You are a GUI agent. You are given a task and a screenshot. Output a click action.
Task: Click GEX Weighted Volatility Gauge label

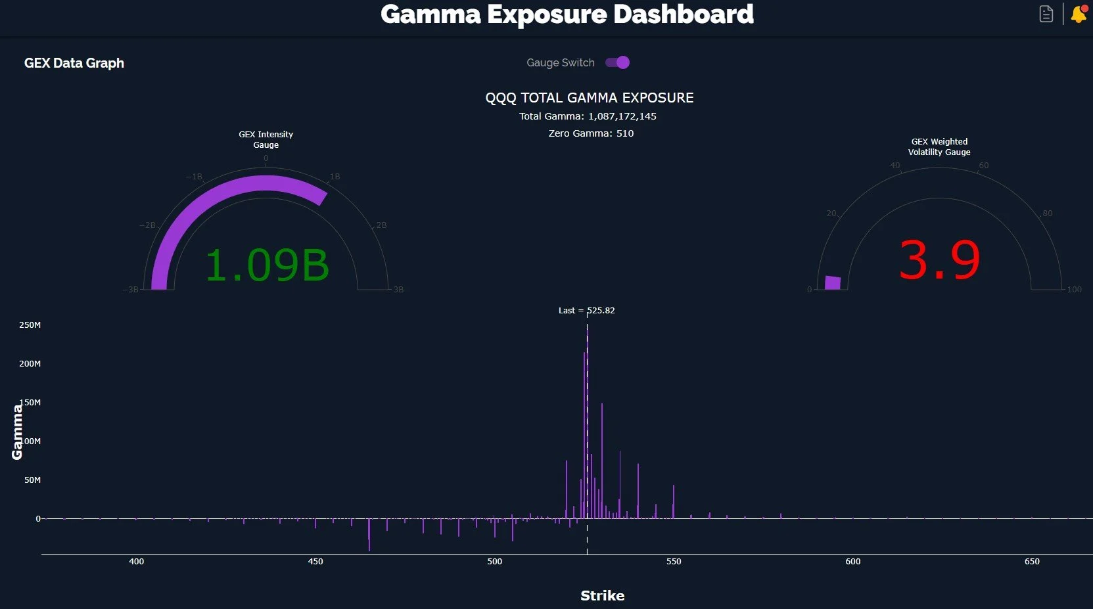(x=939, y=147)
